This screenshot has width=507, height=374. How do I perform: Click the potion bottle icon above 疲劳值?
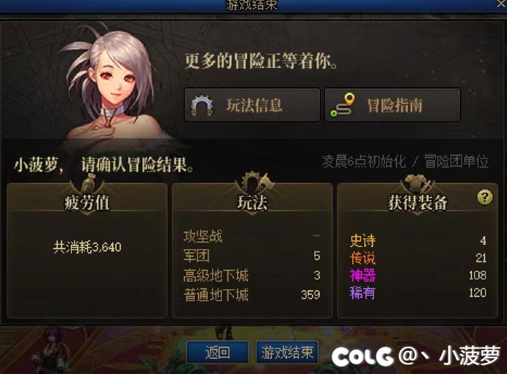pyautogui.click(x=87, y=183)
